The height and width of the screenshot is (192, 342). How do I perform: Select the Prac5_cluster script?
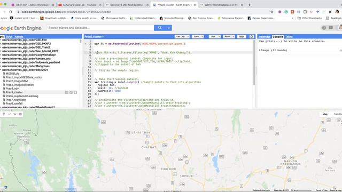pyautogui.click(x=14, y=92)
